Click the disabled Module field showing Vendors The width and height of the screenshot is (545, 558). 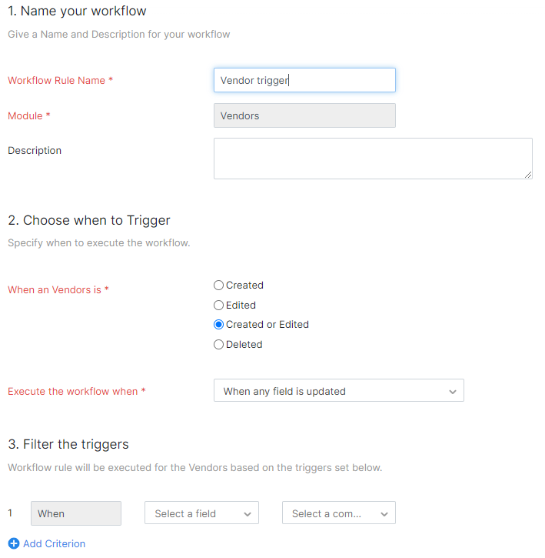coord(304,115)
